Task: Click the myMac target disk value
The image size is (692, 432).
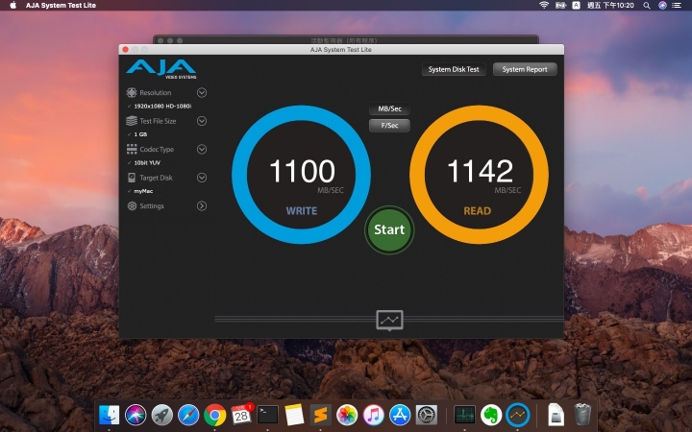Action: point(143,191)
